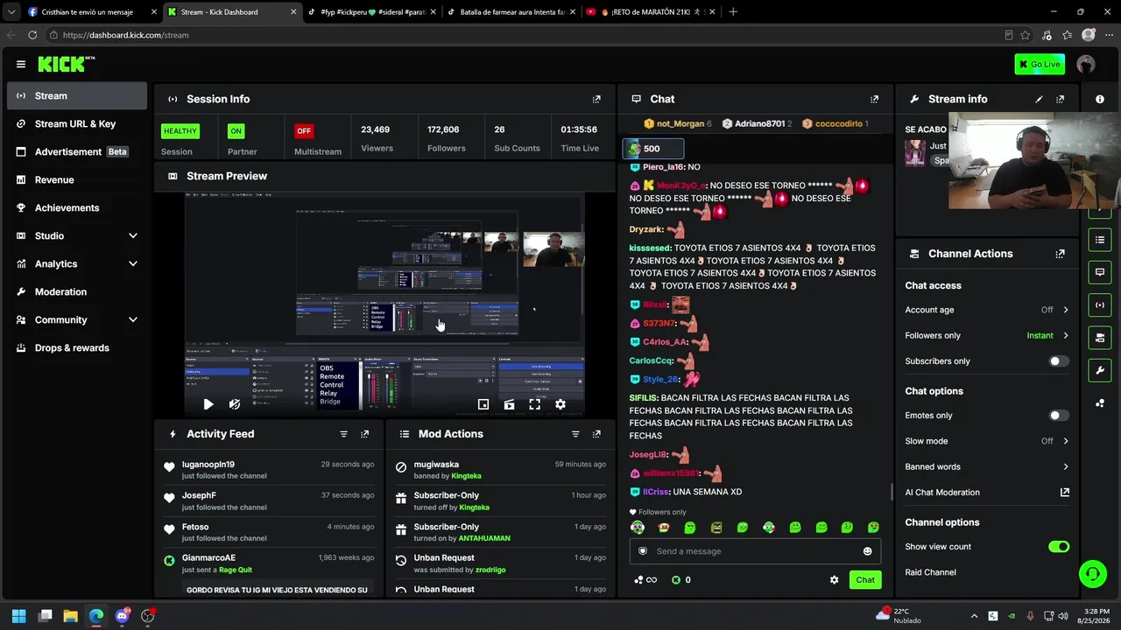Open the Windows Start menu

pyautogui.click(x=19, y=616)
